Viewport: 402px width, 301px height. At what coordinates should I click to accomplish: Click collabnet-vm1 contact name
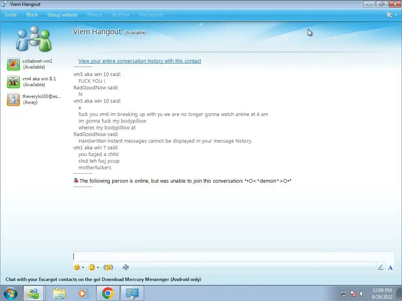(37, 61)
